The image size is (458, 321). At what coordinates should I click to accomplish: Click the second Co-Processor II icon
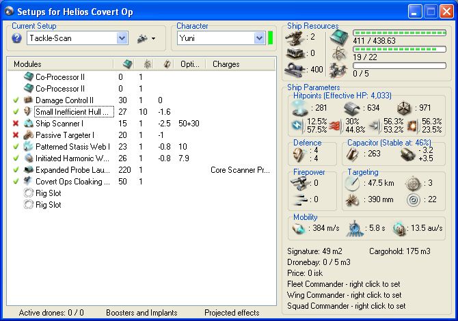29,88
